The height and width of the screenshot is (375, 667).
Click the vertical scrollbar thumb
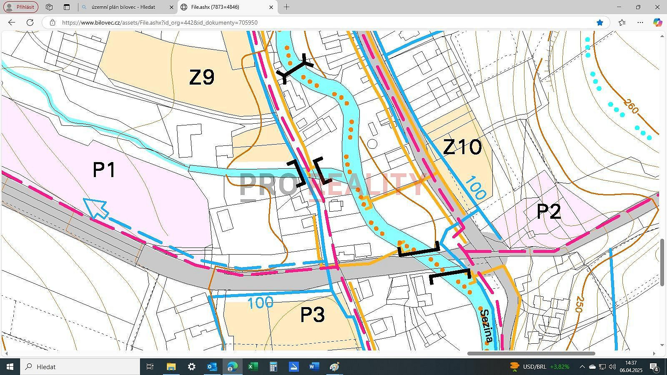[662, 262]
